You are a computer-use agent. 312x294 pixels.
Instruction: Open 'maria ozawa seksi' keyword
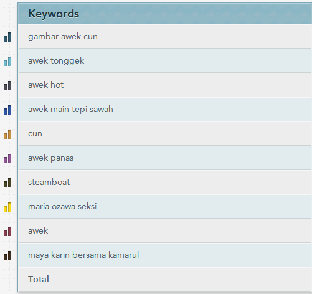tap(62, 207)
